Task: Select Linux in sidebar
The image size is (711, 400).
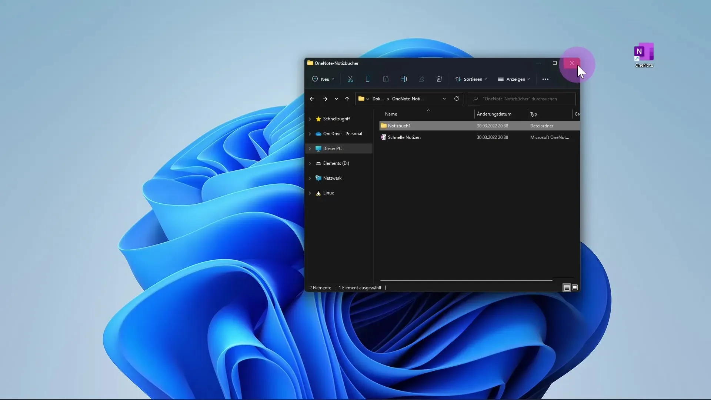Action: (328, 193)
